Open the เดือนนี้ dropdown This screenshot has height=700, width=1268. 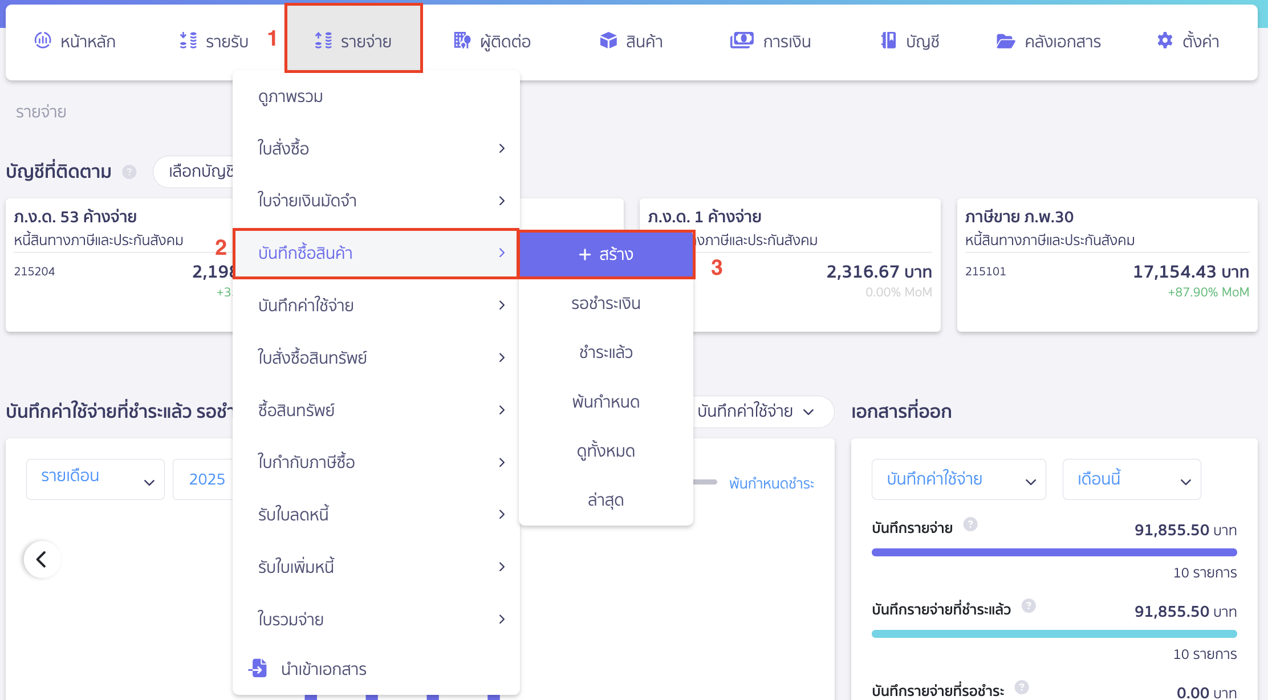pos(1132,479)
